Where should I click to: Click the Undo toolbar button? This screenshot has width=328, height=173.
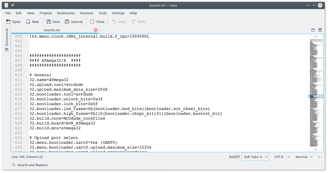119,22
